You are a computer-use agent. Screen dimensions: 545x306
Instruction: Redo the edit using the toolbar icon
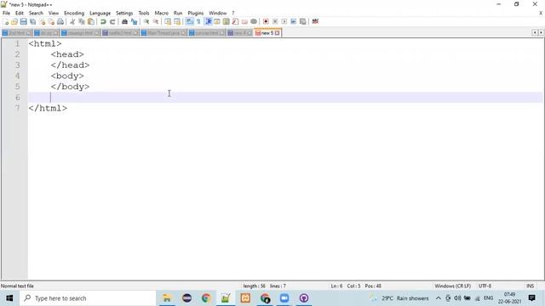[112, 21]
